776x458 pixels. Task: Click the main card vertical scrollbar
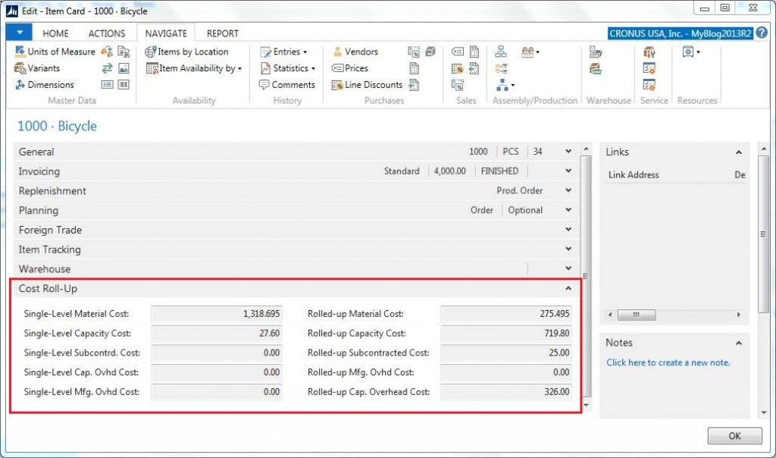(x=586, y=277)
